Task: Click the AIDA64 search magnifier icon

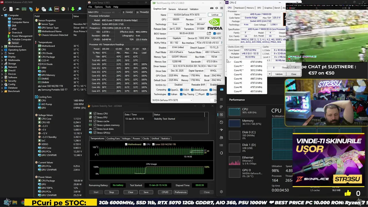Action: pos(79,9)
